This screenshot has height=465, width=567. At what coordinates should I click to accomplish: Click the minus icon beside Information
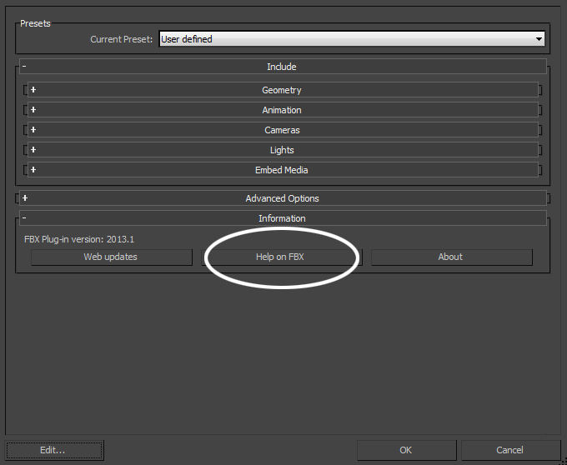point(24,218)
